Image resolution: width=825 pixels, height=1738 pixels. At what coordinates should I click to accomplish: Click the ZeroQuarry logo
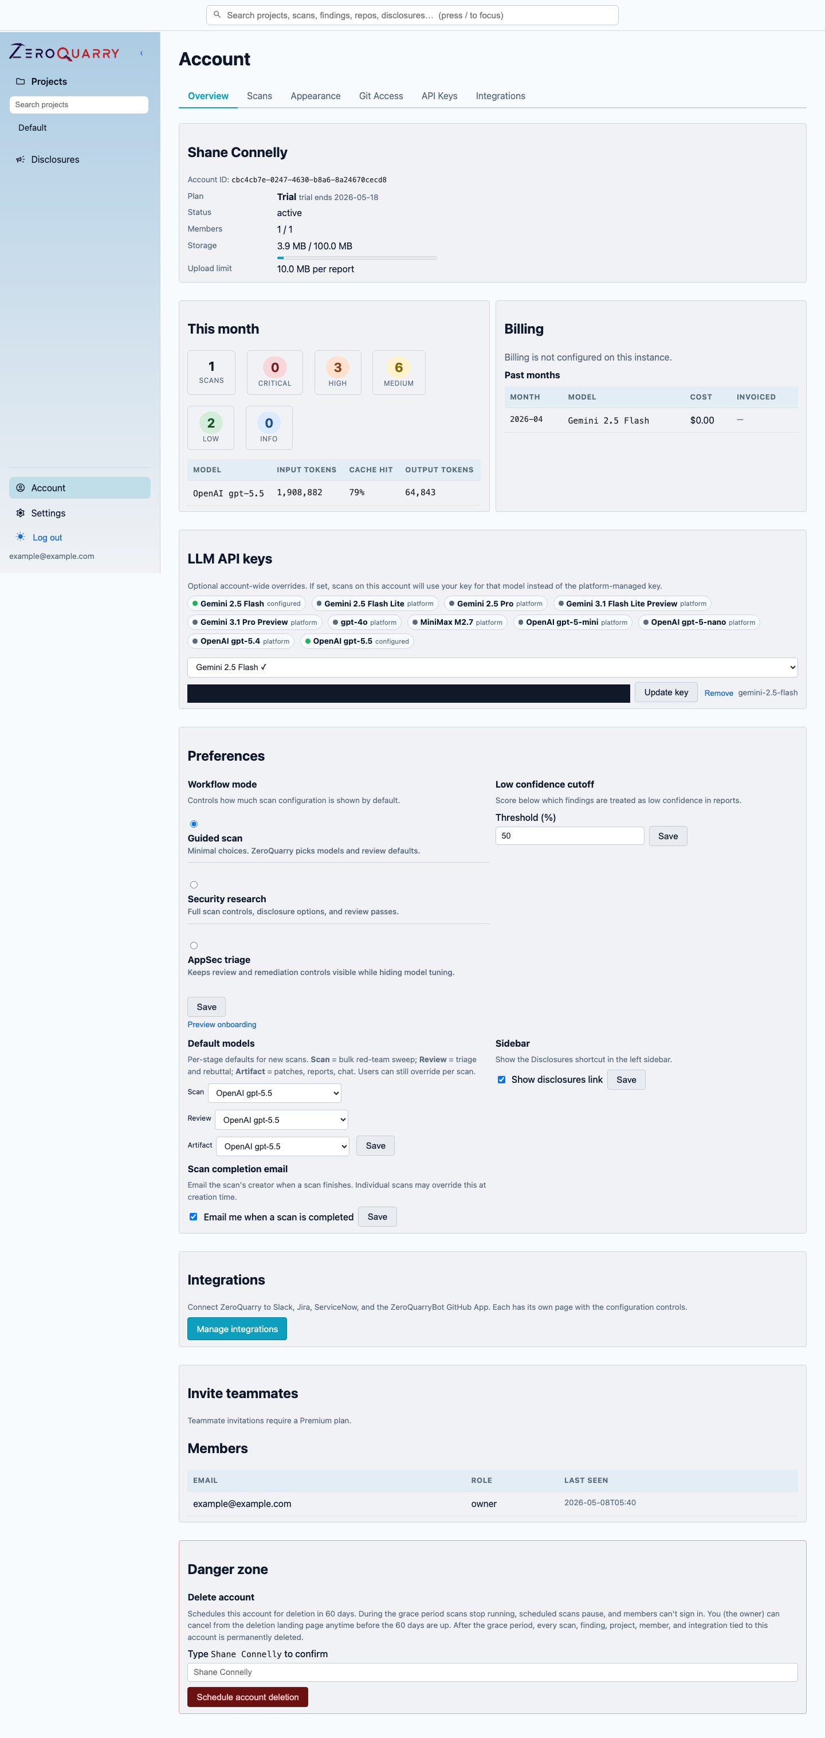(x=64, y=52)
